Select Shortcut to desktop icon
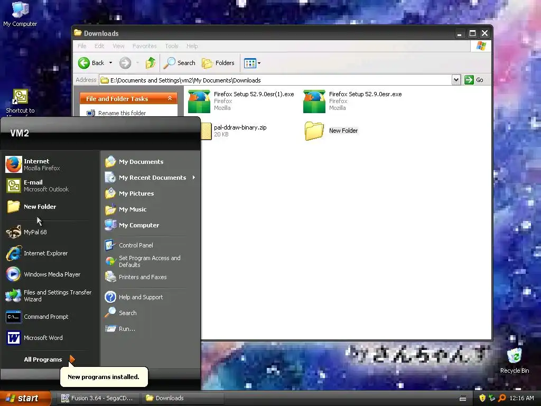The width and height of the screenshot is (541, 406). [20, 102]
